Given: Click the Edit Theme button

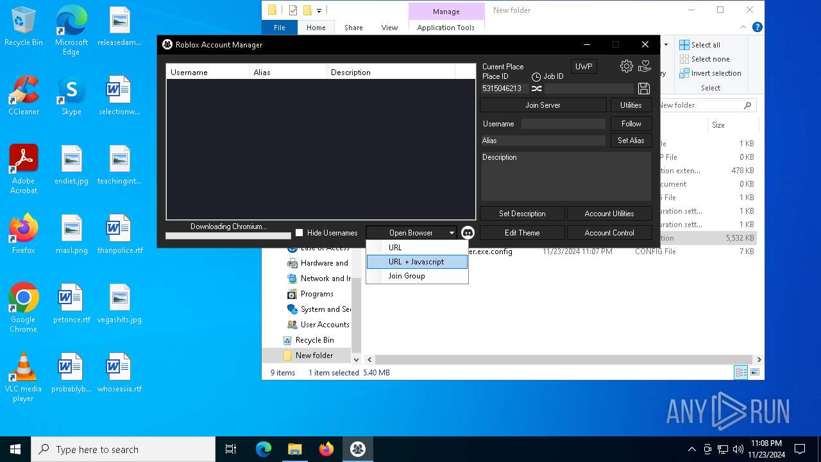Looking at the screenshot, I should (x=522, y=233).
